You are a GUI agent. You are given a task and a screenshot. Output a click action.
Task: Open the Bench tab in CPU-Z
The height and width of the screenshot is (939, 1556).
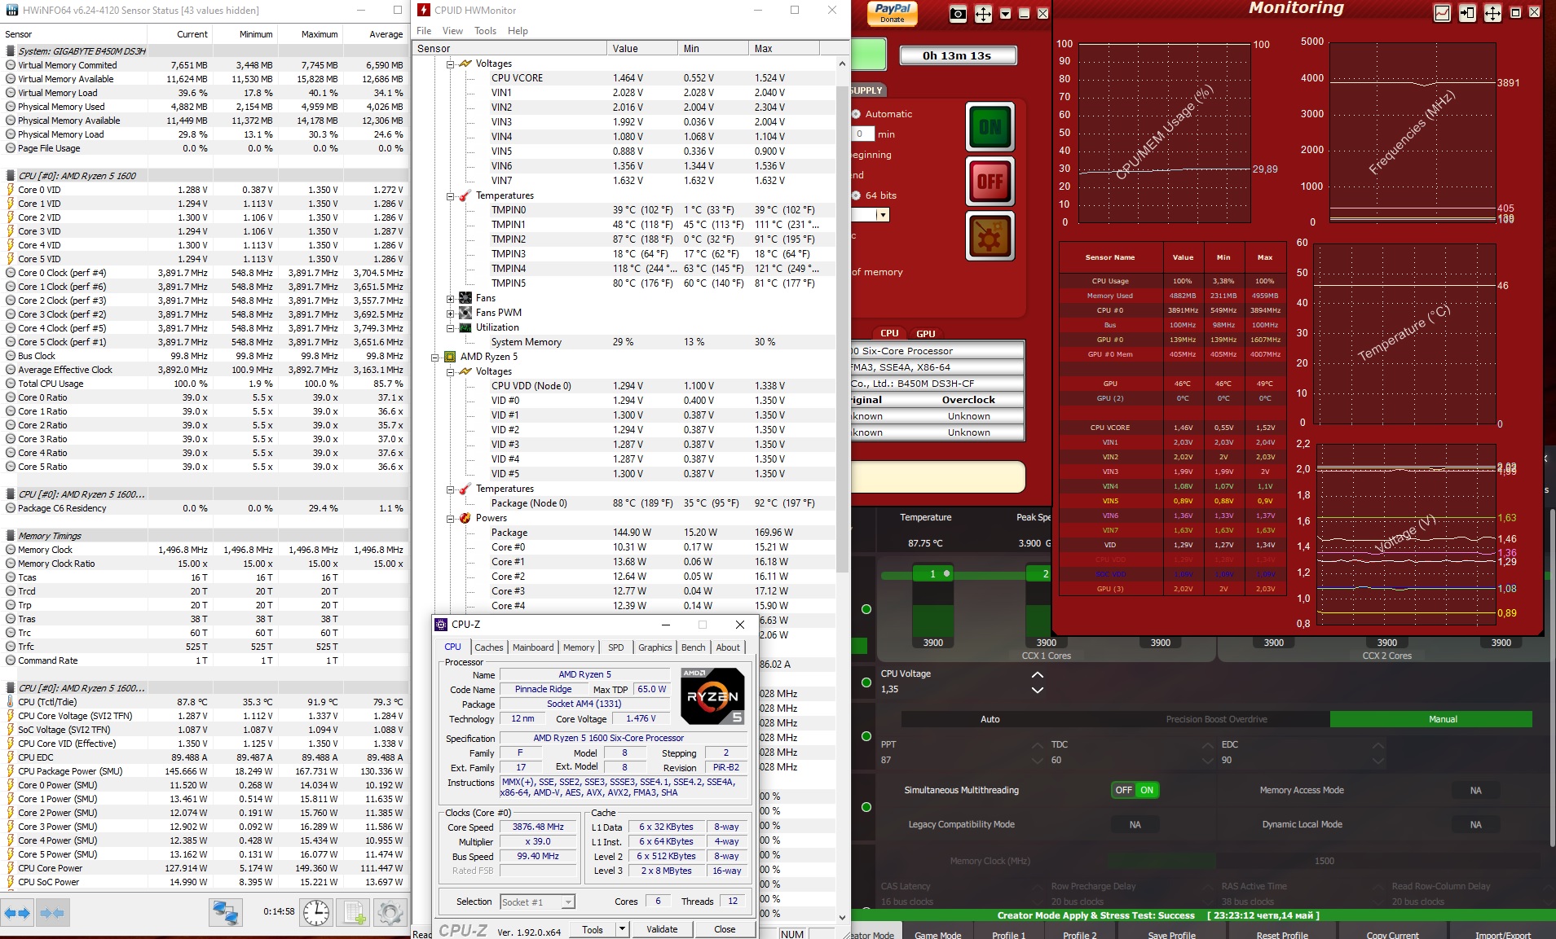click(x=694, y=647)
